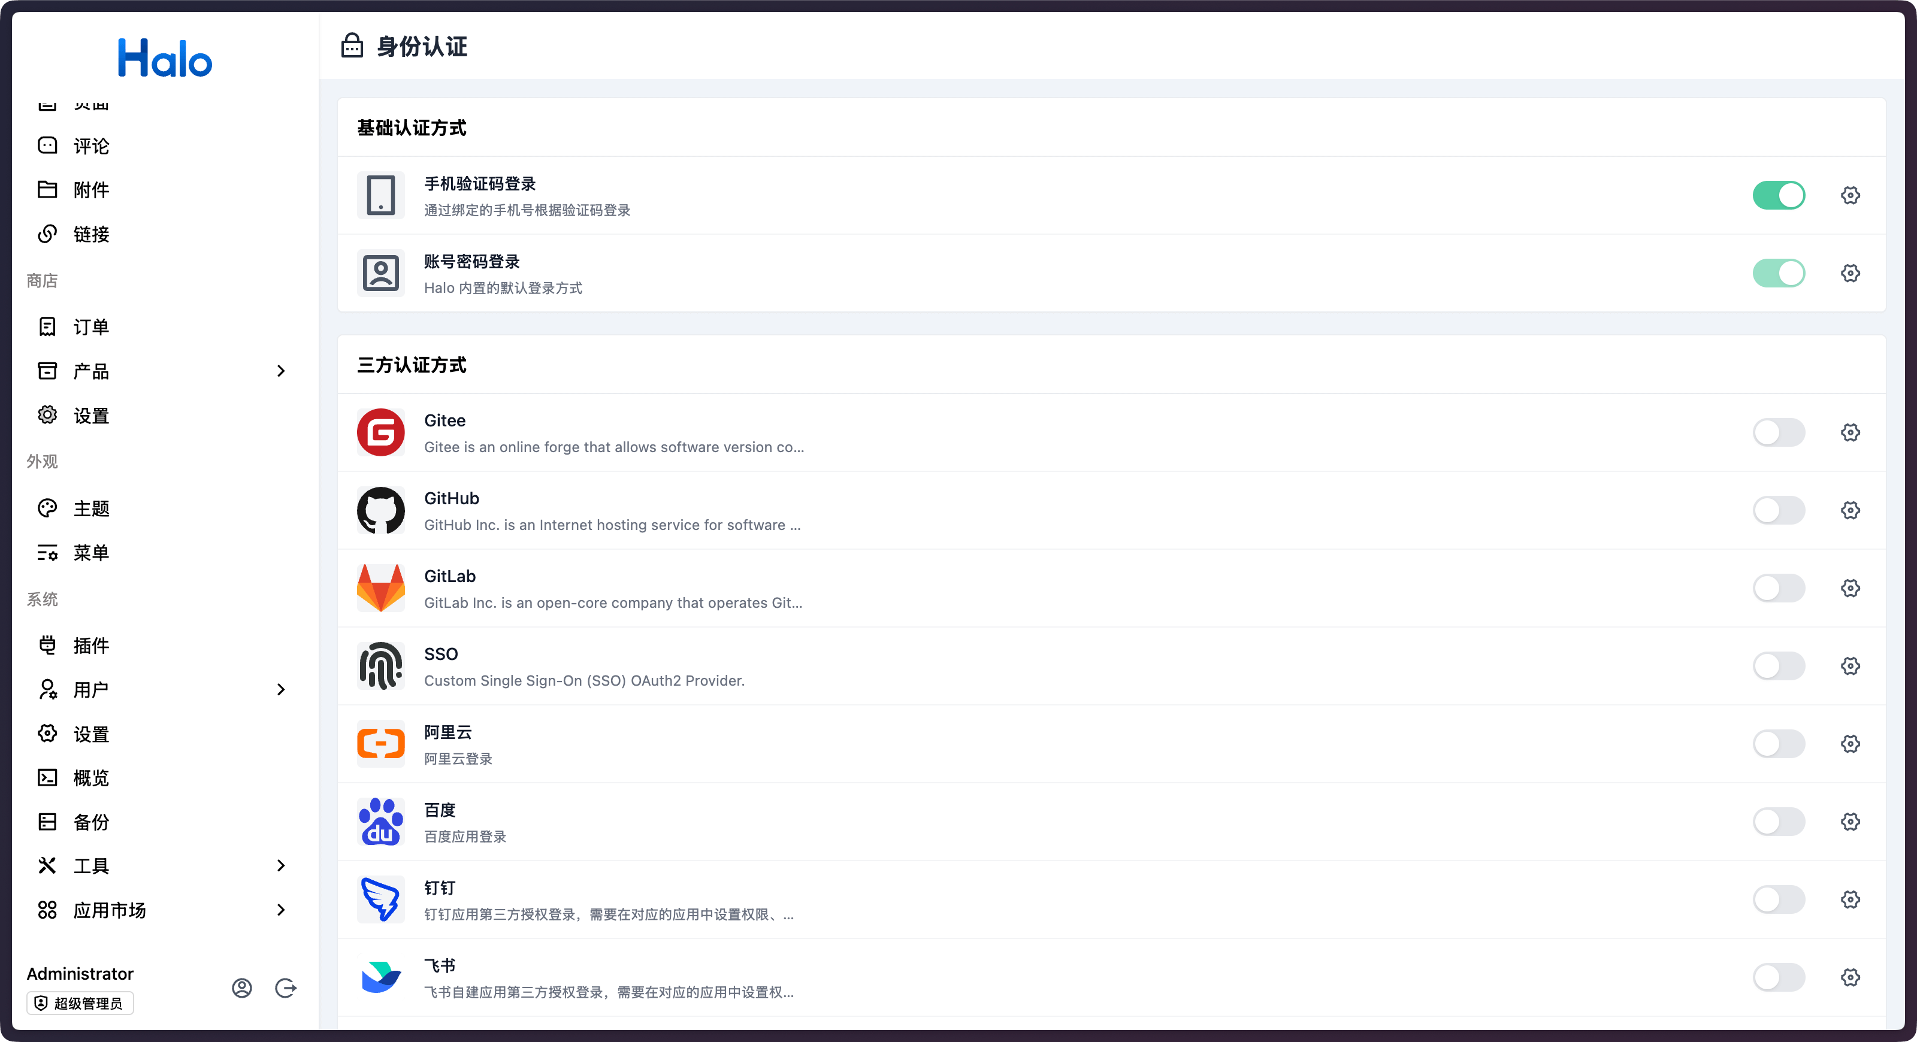Enable GitHub third-party login
Image resolution: width=1917 pixels, height=1042 pixels.
[x=1779, y=510]
